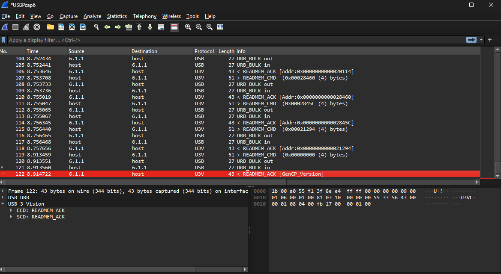The height and width of the screenshot is (274, 501).
Task: Go back in packet history
Action: coord(107,27)
